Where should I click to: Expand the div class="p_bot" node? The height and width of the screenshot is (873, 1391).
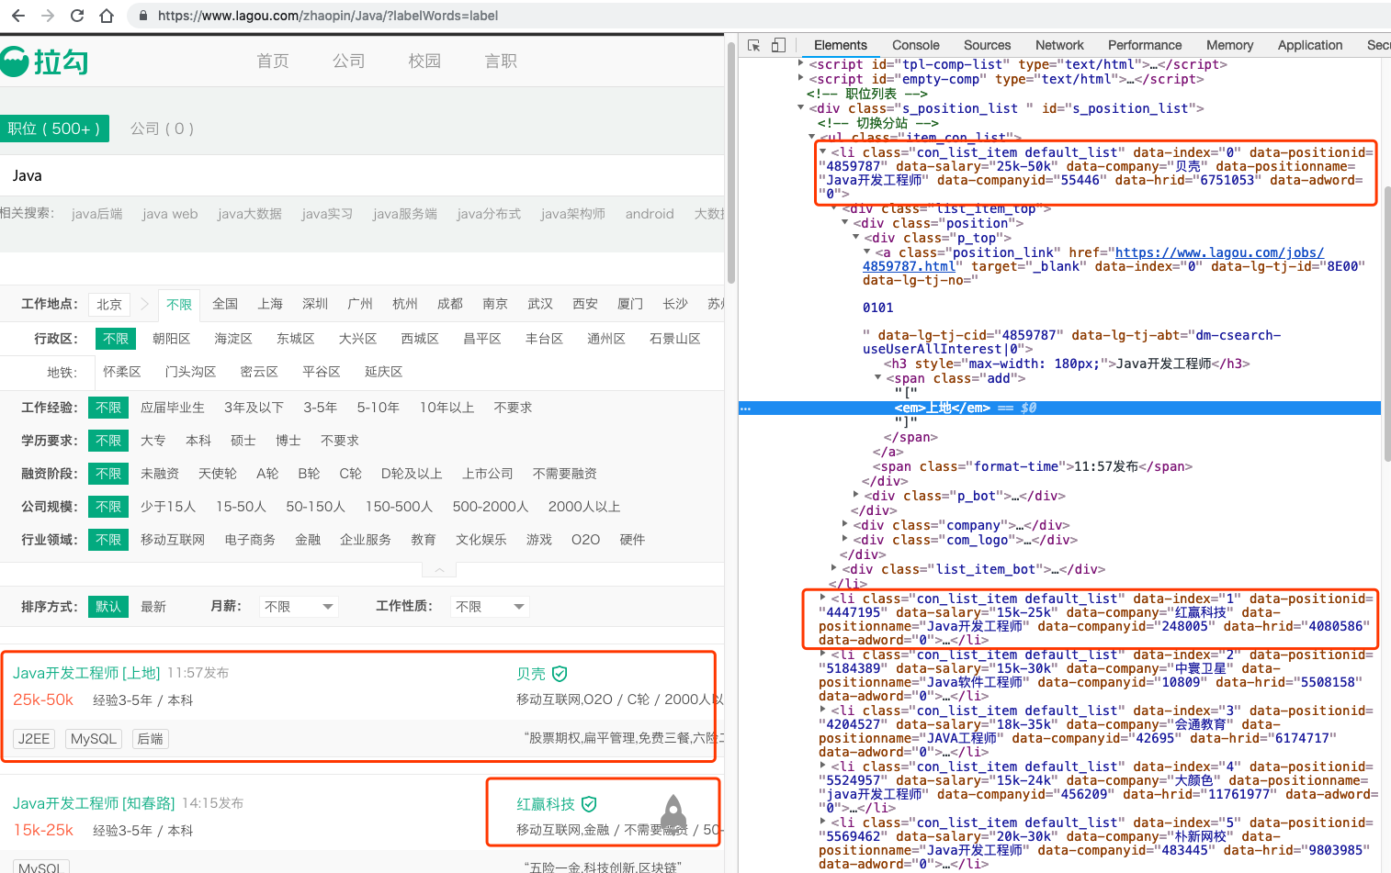tap(857, 495)
